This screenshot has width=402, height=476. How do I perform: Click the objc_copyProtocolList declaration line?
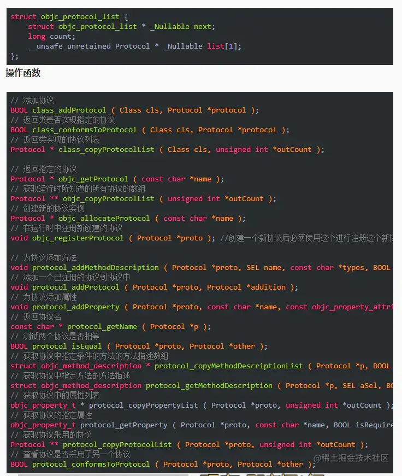(x=144, y=199)
